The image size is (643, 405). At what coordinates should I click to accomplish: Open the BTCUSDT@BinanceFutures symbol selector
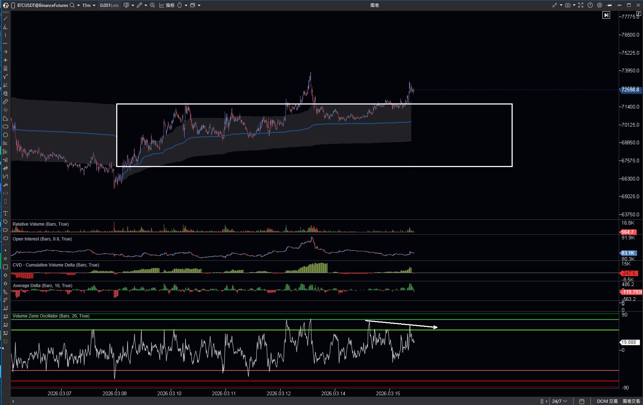coord(42,5)
